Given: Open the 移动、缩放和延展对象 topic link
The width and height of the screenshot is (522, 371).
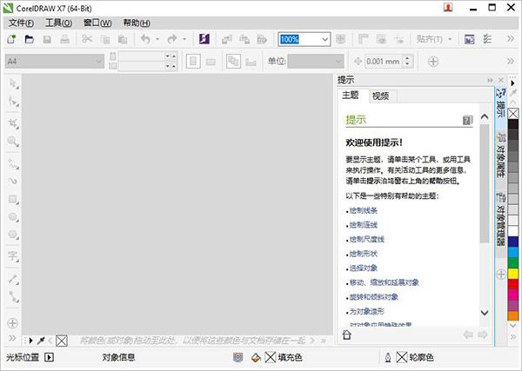Looking at the screenshot, I should (x=385, y=282).
